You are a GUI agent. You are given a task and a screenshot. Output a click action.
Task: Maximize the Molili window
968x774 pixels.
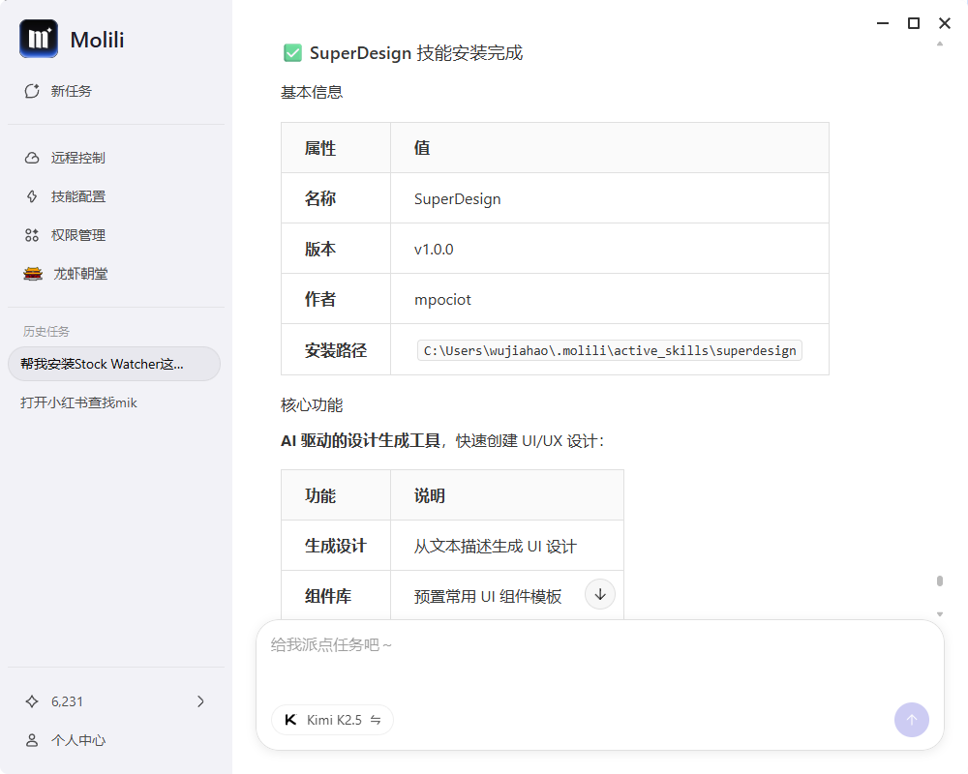click(x=913, y=23)
